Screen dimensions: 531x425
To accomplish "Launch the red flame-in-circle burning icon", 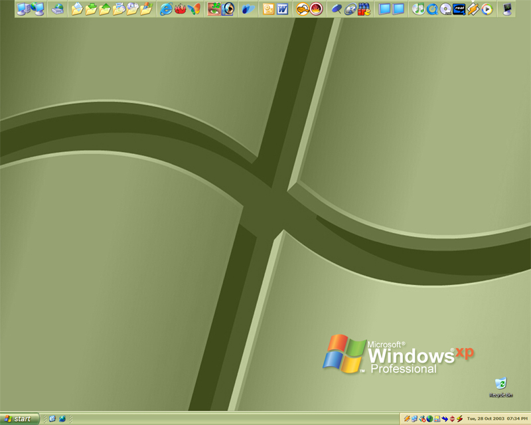I will click(x=317, y=9).
